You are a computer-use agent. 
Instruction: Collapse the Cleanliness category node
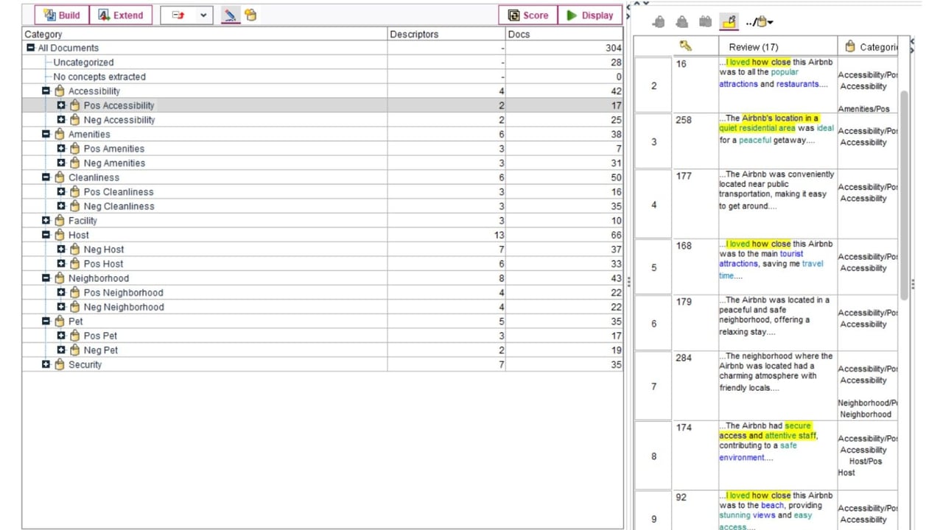[46, 177]
